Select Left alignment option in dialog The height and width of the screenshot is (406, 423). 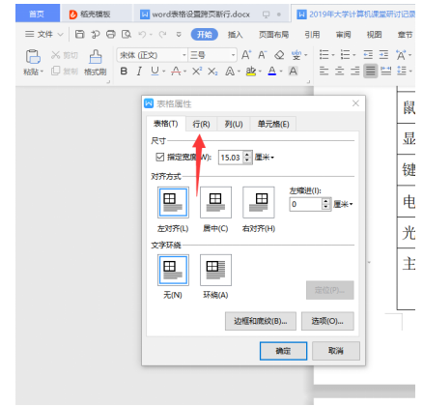pyautogui.click(x=173, y=203)
